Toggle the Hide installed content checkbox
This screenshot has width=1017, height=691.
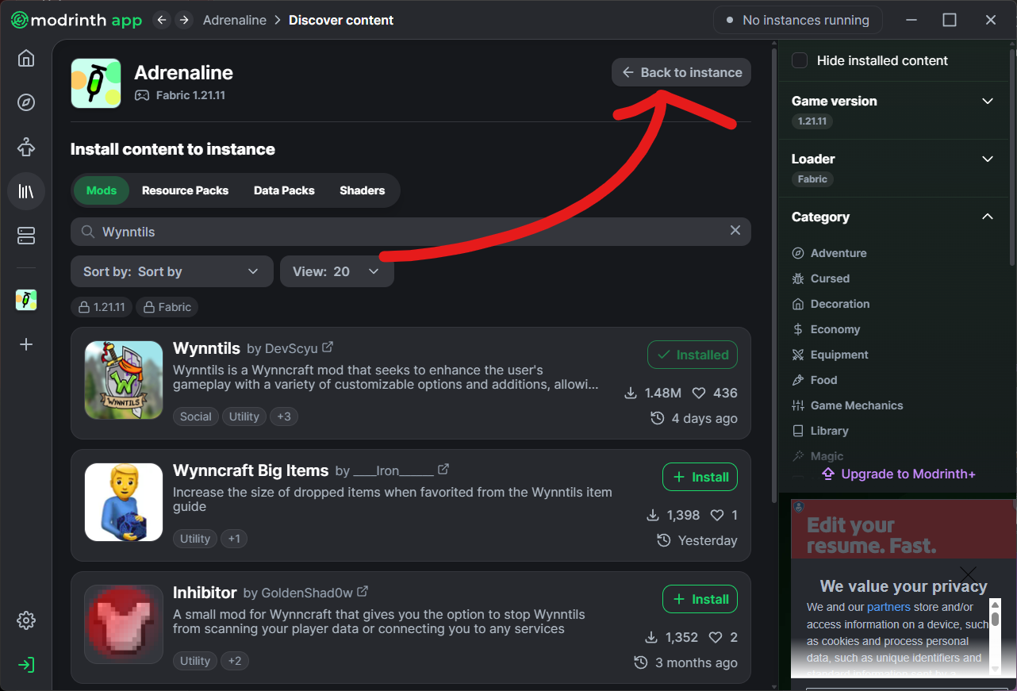coord(800,60)
